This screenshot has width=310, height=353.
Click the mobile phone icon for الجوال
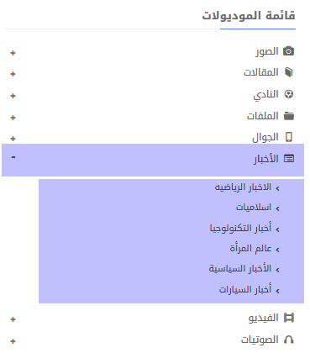[289, 137]
